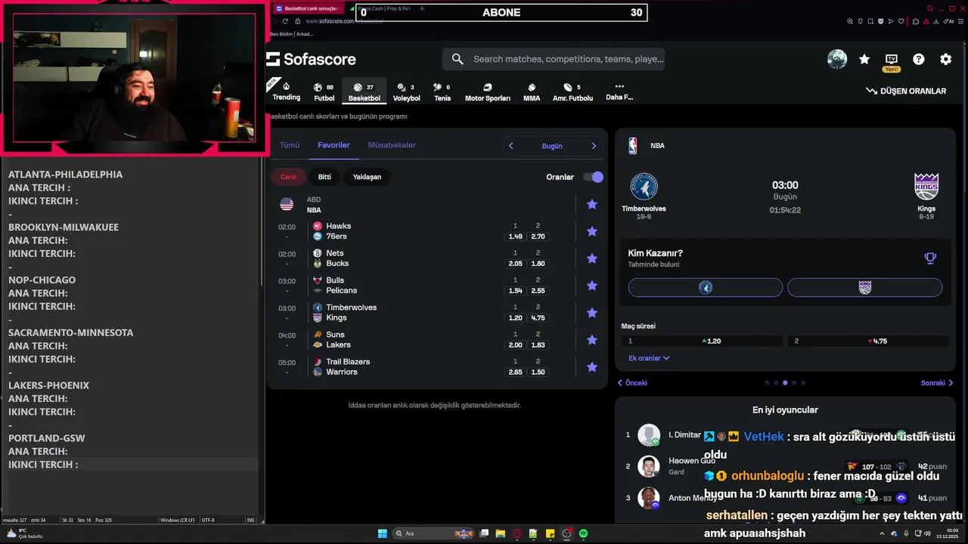
Task: Open Windows Start menu
Action: click(383, 533)
